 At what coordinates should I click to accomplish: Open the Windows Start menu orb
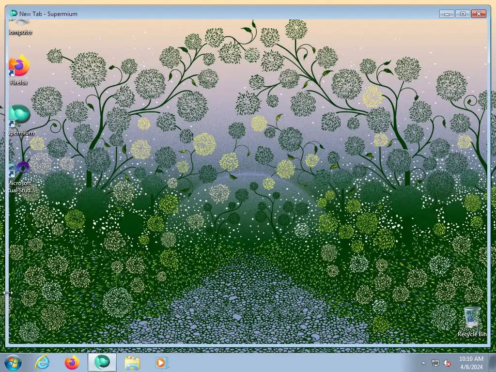tap(13, 362)
